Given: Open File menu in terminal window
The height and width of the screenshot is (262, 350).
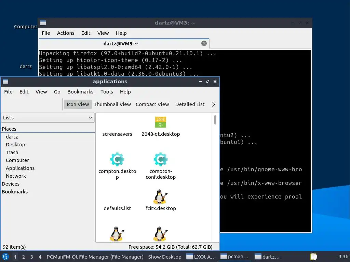Looking at the screenshot, I should click(46, 33).
